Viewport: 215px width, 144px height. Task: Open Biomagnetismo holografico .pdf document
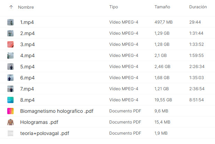[57, 111]
